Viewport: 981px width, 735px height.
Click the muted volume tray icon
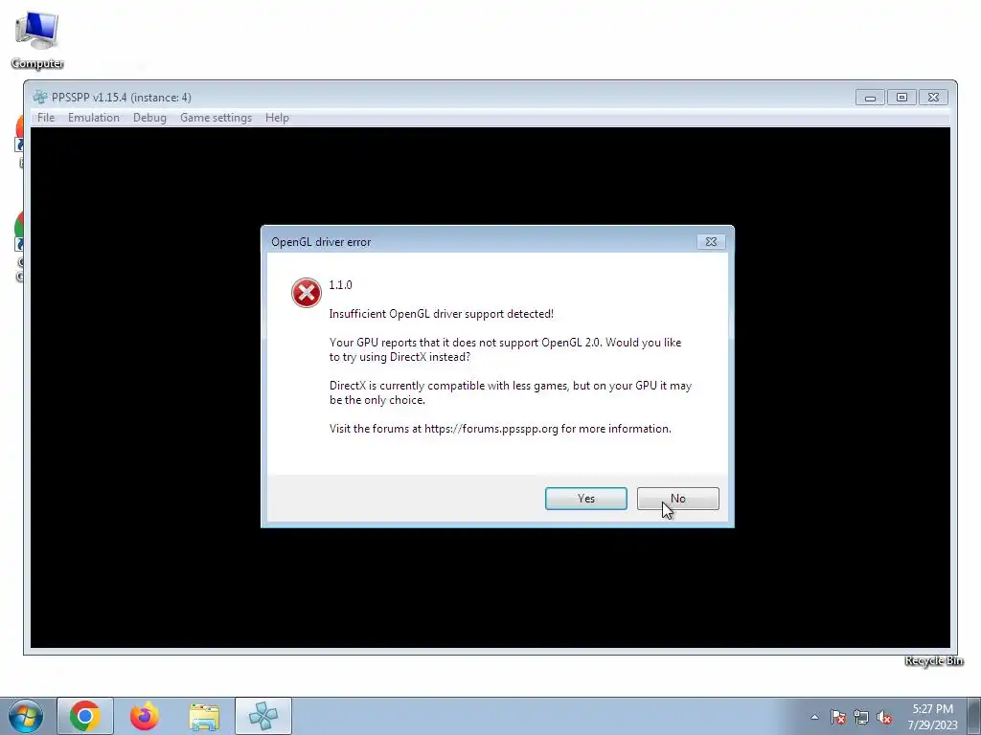tap(884, 718)
